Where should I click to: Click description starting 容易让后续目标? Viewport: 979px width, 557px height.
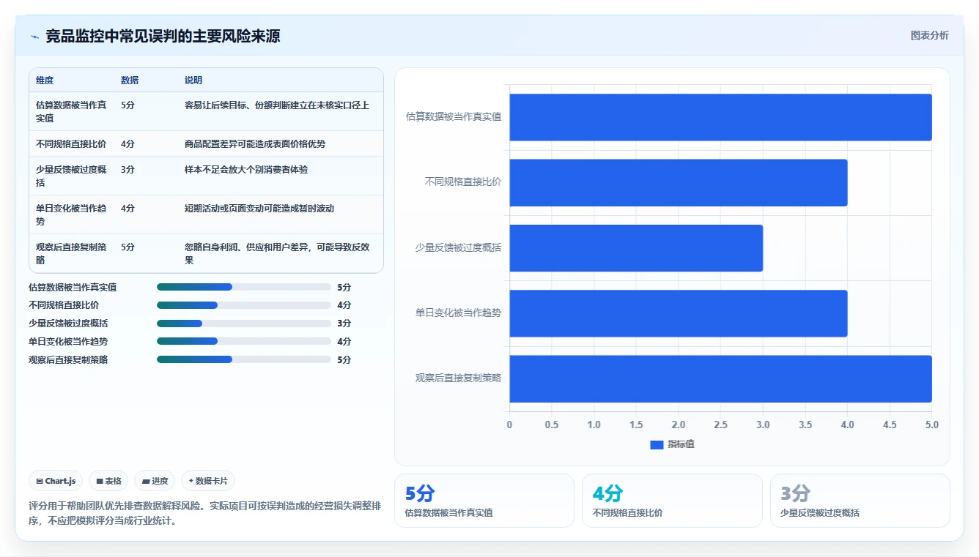(277, 105)
